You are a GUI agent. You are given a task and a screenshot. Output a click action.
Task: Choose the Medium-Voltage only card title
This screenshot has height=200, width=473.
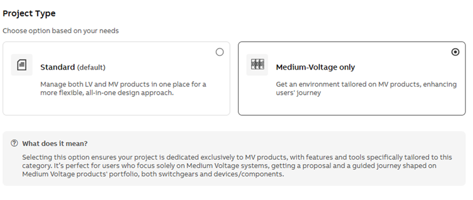(315, 68)
